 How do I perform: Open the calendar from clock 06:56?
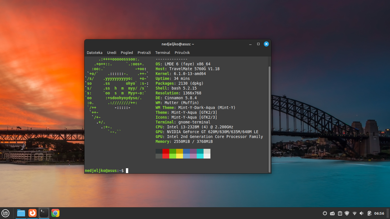click(x=379, y=213)
